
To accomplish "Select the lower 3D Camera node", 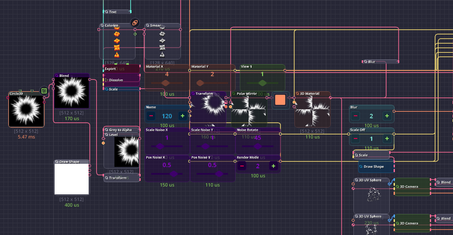I will coord(412,223).
